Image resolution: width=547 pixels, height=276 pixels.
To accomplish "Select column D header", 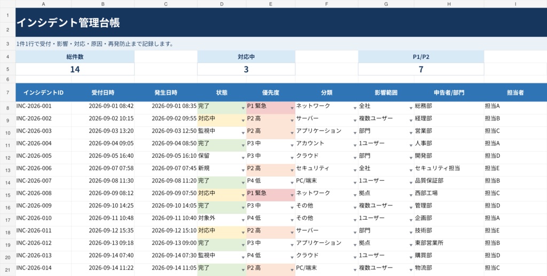I will pos(222,4).
